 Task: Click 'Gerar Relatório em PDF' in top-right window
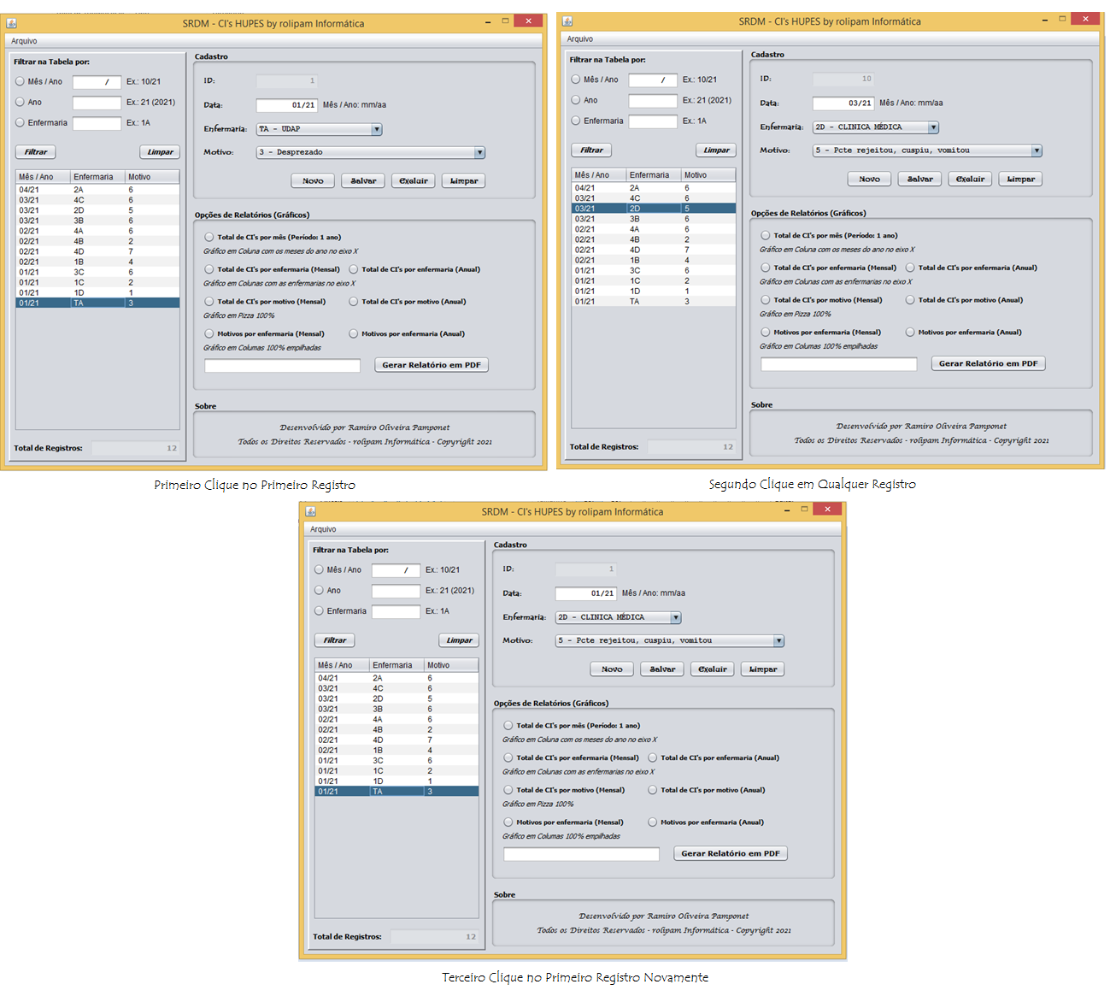[x=988, y=363]
